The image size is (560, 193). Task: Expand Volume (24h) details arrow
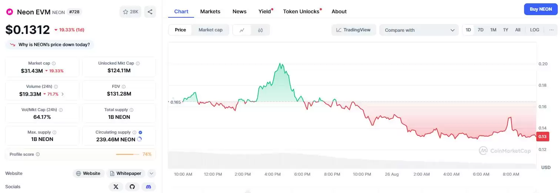[63, 94]
